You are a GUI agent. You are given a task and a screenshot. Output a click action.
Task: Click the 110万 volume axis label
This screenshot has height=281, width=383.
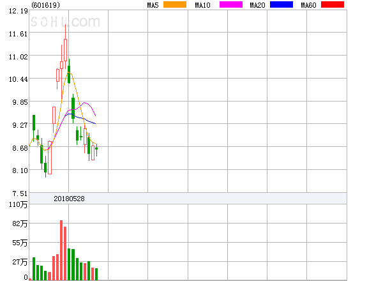(x=19, y=204)
